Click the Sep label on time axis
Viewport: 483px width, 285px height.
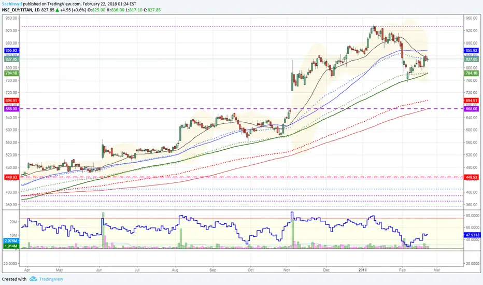213,270
